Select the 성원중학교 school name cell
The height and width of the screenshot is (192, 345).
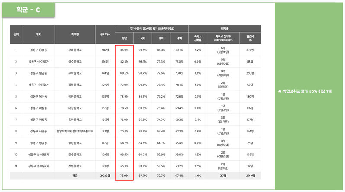tap(75, 165)
